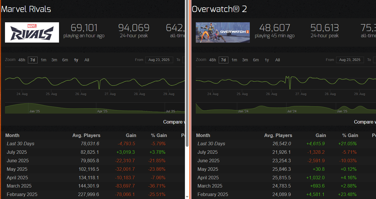
Task: Select 1m zoom in Marvel Rivals chart
Action: pyautogui.click(x=43, y=60)
